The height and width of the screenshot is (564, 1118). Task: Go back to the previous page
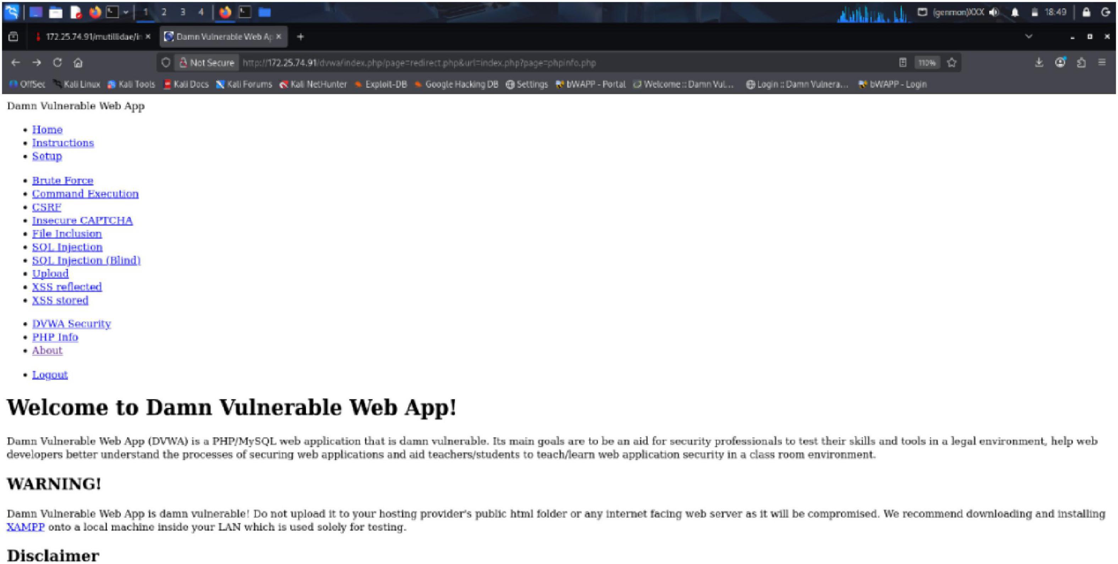tap(16, 62)
